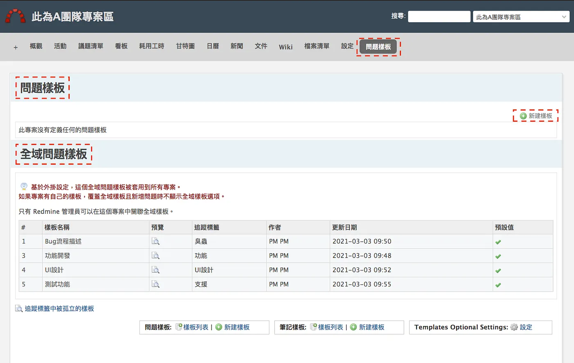The height and width of the screenshot is (363, 574).
Task: Preview the 測試功能 template via magnifier icon
Action: point(155,284)
